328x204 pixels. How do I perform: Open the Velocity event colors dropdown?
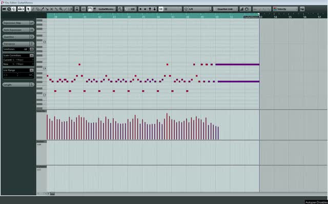(x=285, y=9)
